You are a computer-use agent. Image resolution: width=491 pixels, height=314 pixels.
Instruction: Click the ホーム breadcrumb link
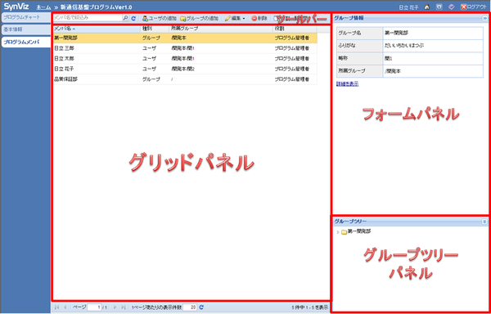point(44,7)
